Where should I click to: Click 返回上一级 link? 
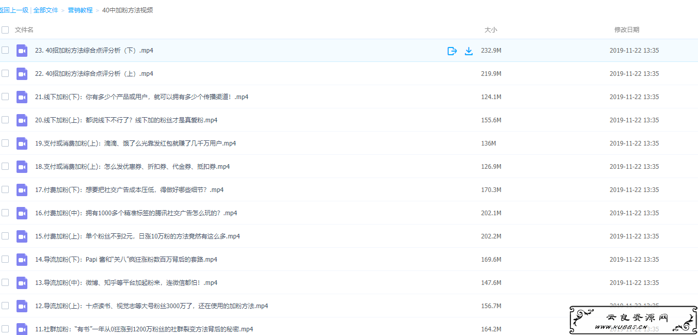[x=14, y=10]
